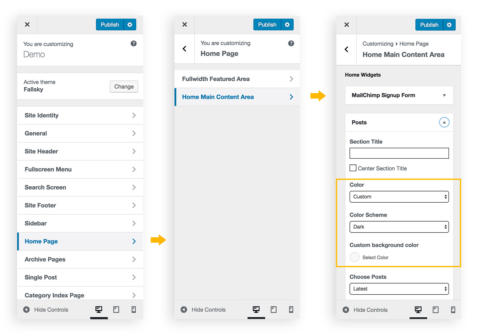Go back from the Home Main Content Area panel
Image resolution: width=486 pixels, height=335 pixels.
pos(347,49)
